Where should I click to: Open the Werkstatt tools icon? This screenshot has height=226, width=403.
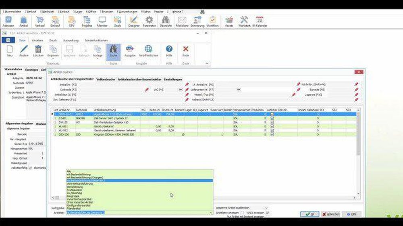244,22
